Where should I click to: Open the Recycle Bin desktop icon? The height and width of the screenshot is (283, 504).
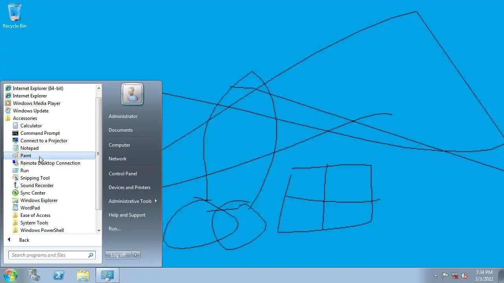pos(15,16)
